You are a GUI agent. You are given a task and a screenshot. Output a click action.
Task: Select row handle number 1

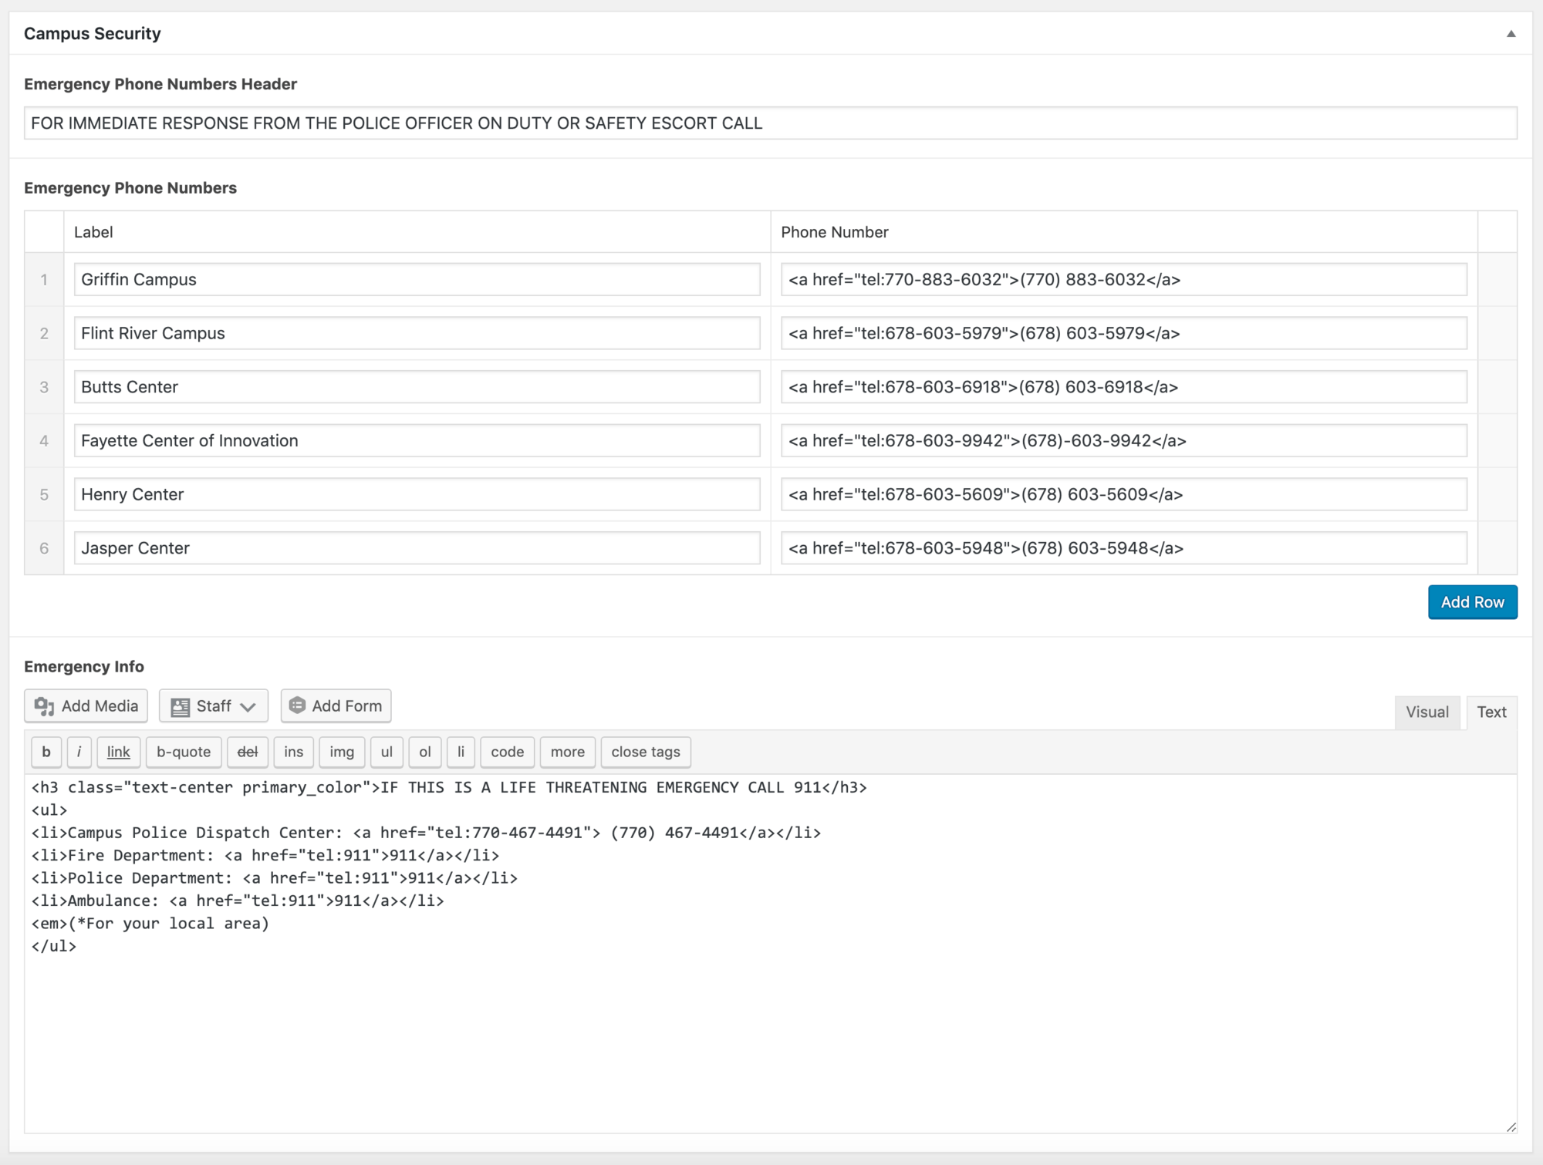[x=44, y=279]
